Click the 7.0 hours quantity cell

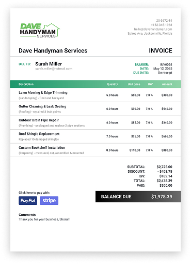click(x=112, y=136)
